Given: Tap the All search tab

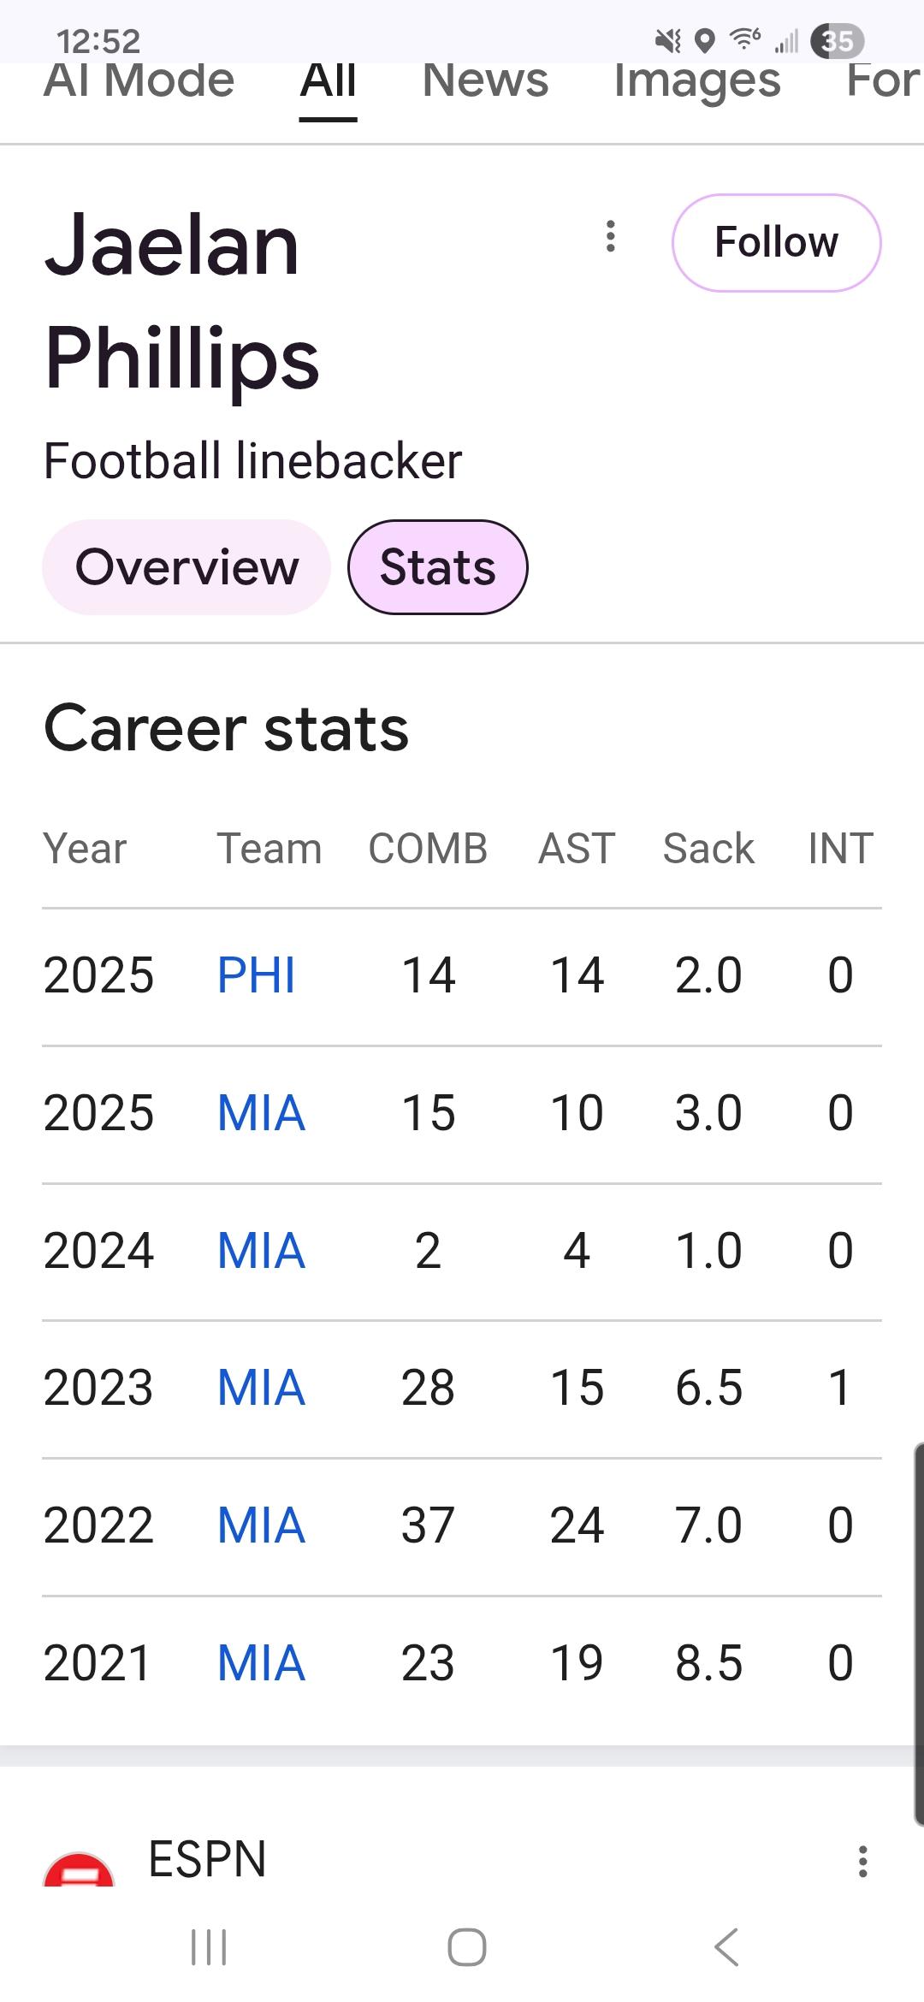Looking at the screenshot, I should coord(328,82).
